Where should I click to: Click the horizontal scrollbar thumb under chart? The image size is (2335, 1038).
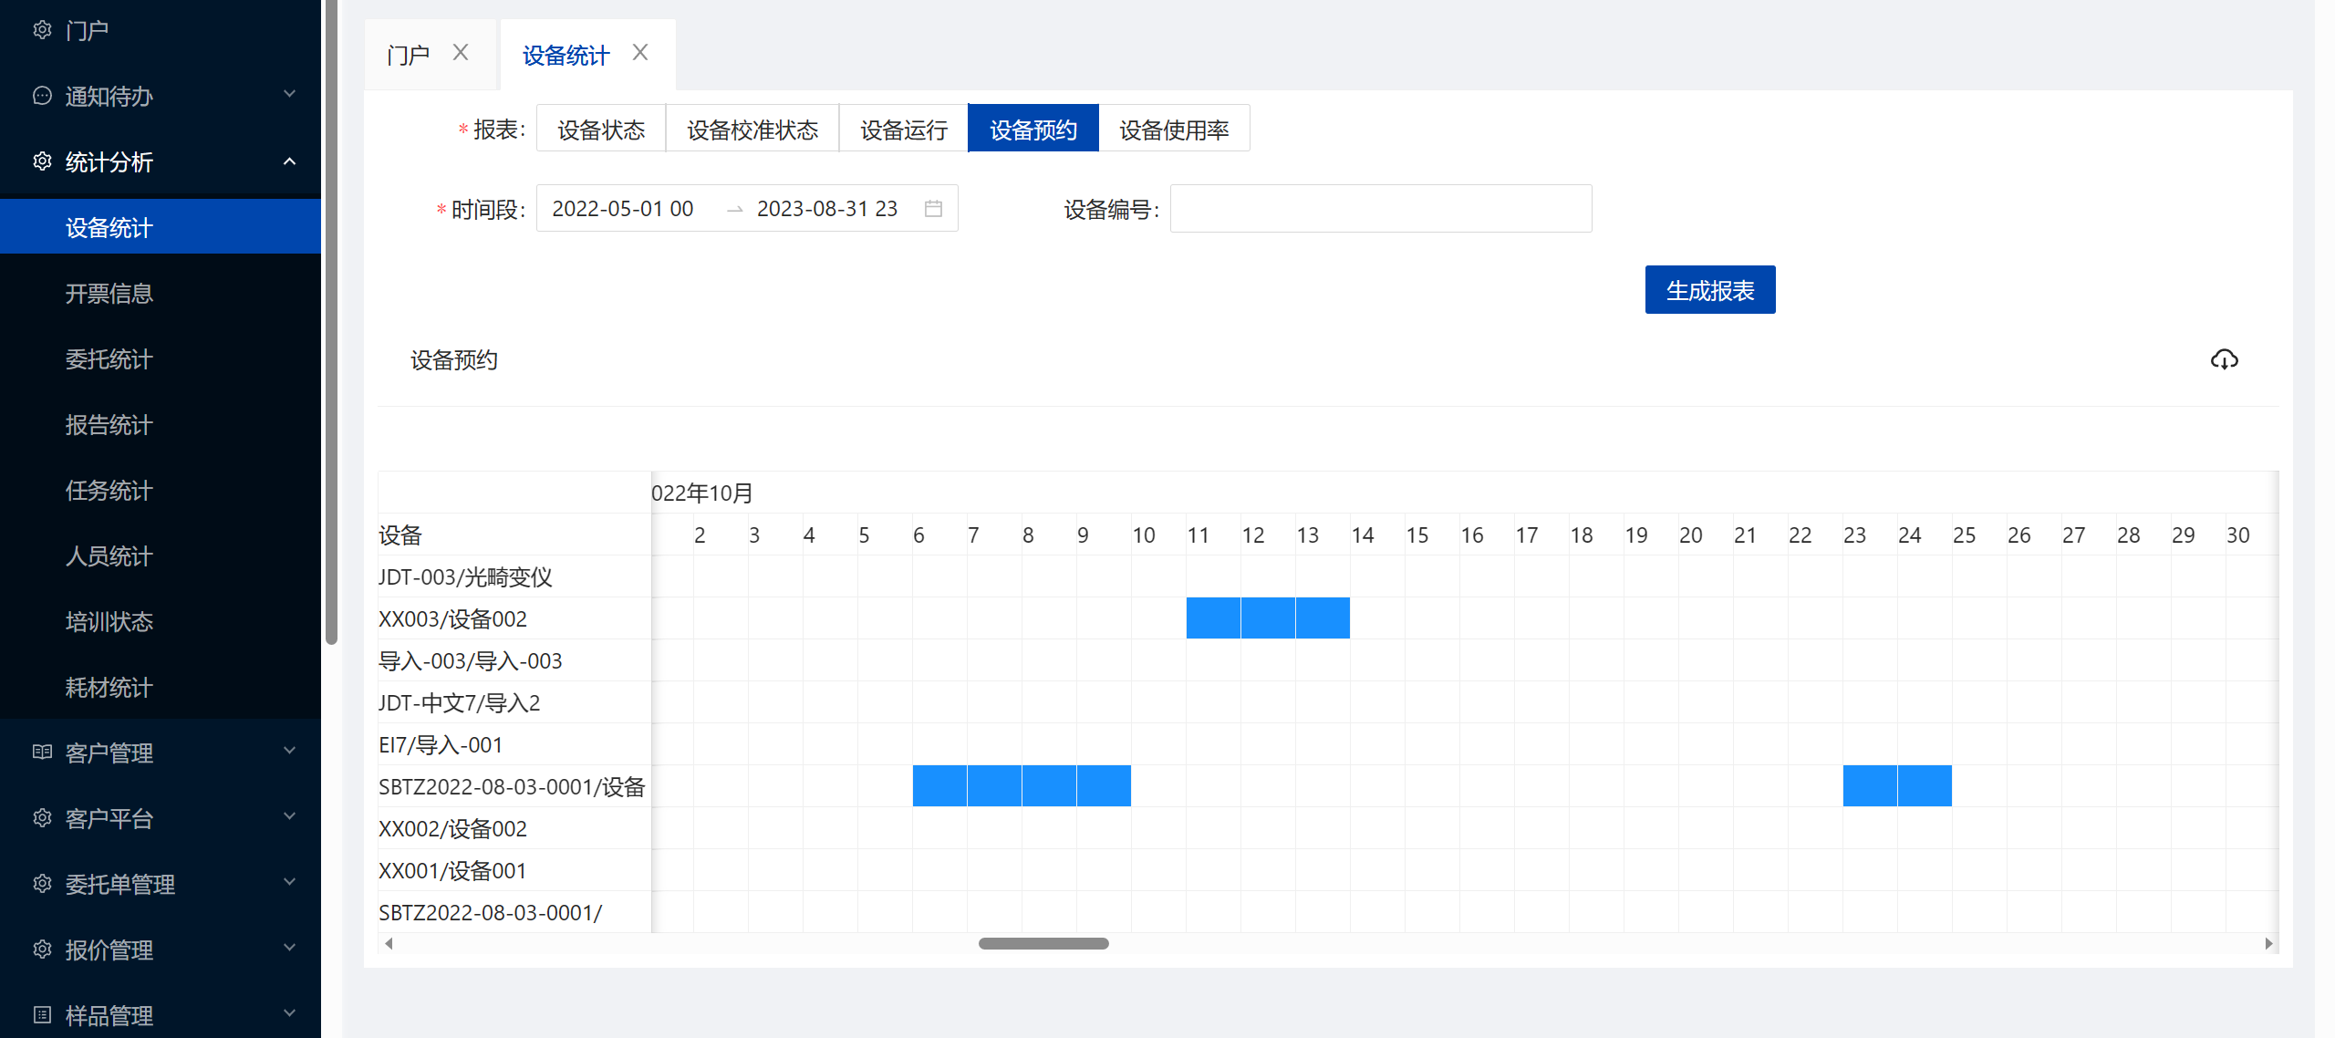1043,943
